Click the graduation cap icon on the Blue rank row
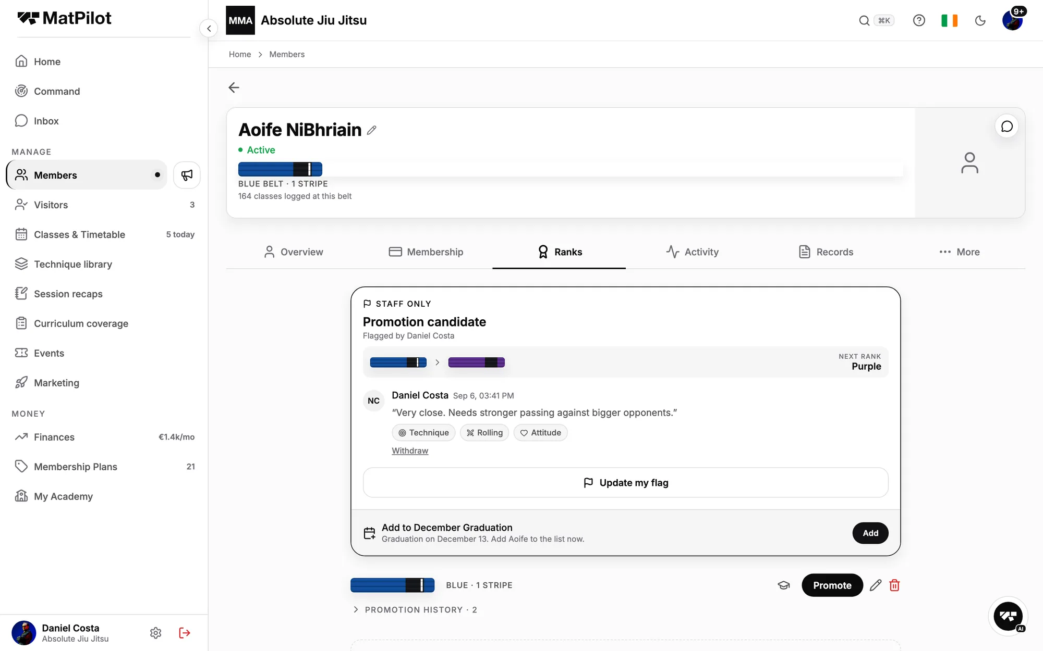This screenshot has height=651, width=1043. coord(784,585)
